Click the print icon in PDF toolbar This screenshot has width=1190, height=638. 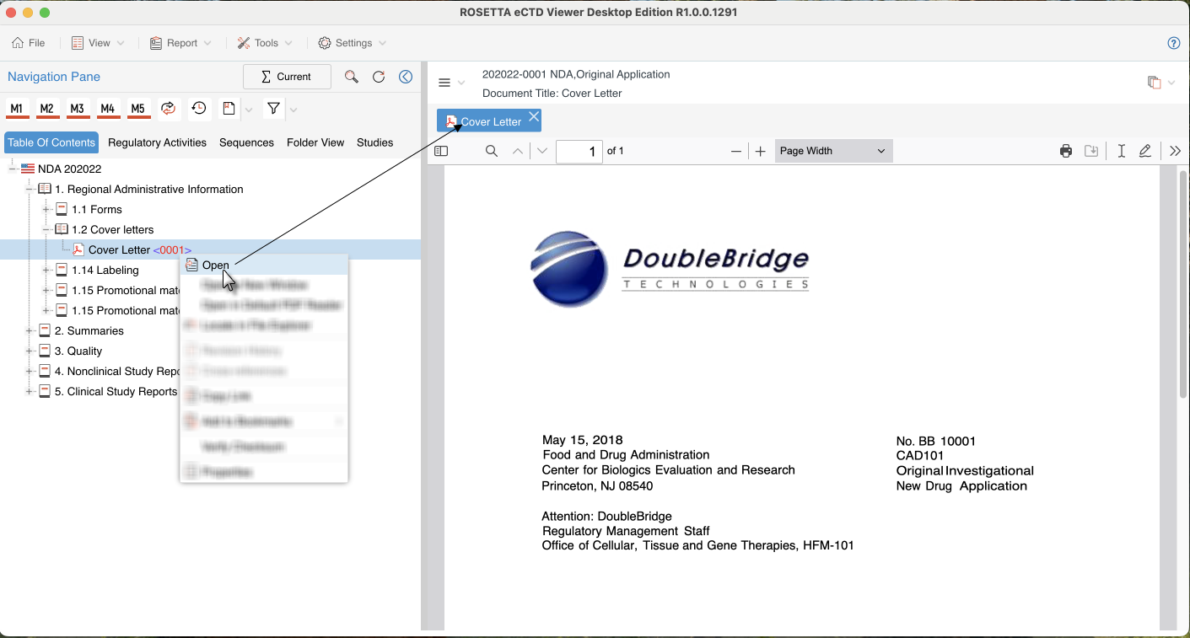(x=1066, y=152)
